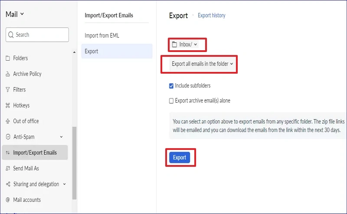The width and height of the screenshot is (347, 214).
Task: Select Import from EML option
Action: point(102,36)
